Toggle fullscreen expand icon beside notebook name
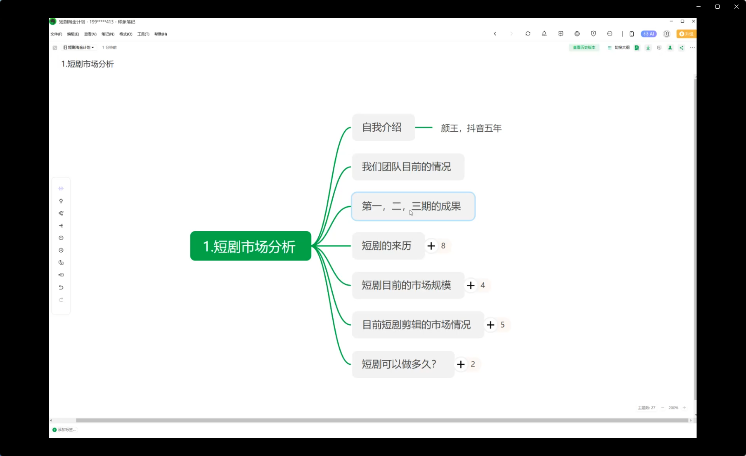Image resolution: width=746 pixels, height=456 pixels. click(55, 48)
